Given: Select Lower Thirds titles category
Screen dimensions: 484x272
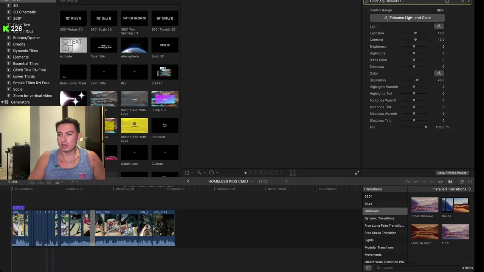Looking at the screenshot, I should click(x=24, y=77).
